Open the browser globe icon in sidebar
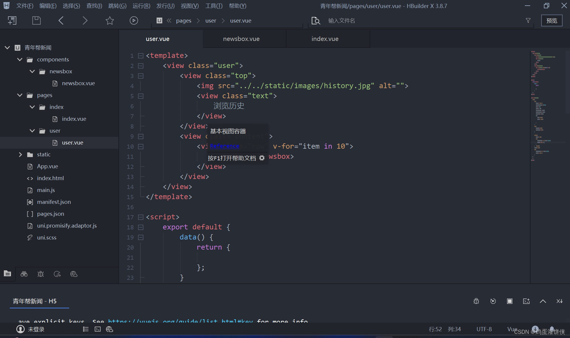The image size is (570, 338). tap(74, 274)
